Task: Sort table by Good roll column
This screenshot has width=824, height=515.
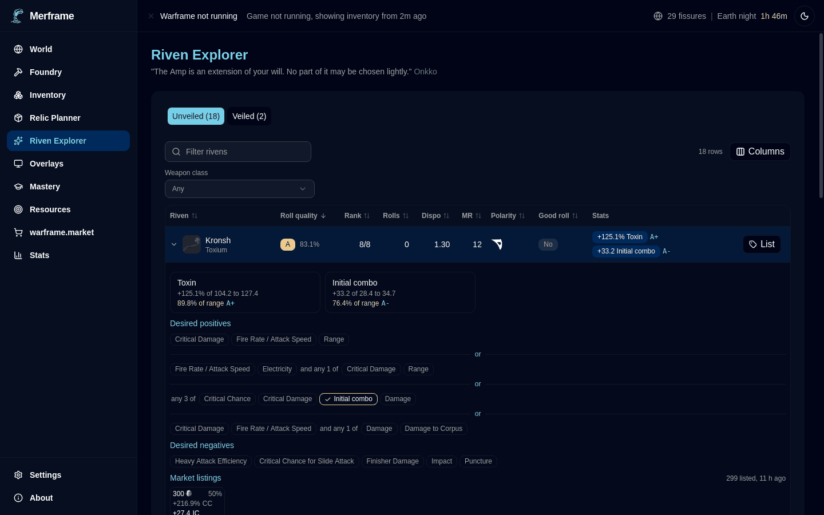Action: tap(558, 216)
